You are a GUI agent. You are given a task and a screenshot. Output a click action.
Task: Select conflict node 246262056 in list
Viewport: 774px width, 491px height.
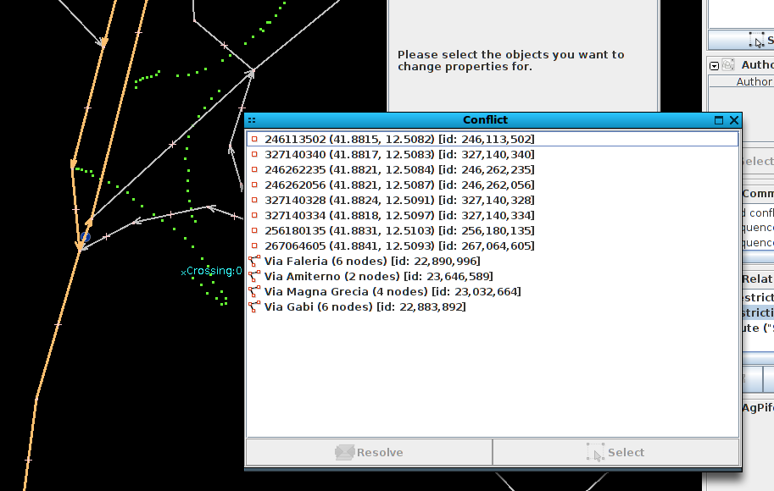click(x=399, y=185)
